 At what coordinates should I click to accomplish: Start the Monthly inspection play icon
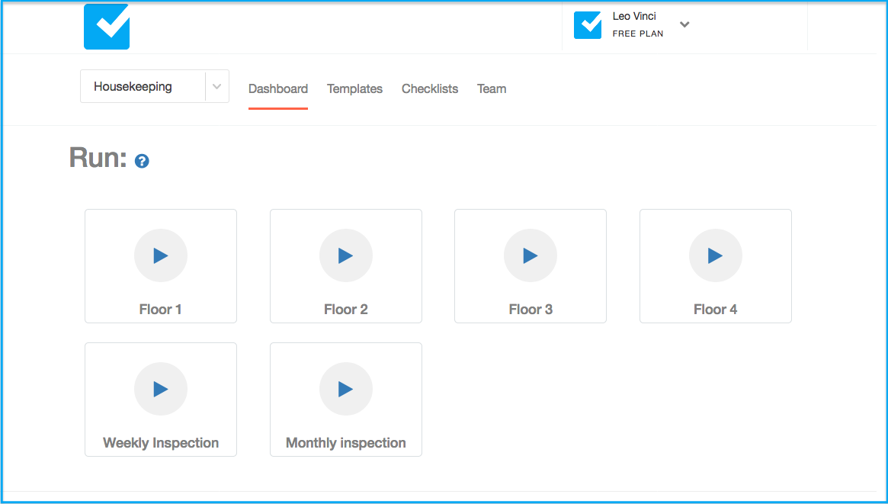click(346, 389)
